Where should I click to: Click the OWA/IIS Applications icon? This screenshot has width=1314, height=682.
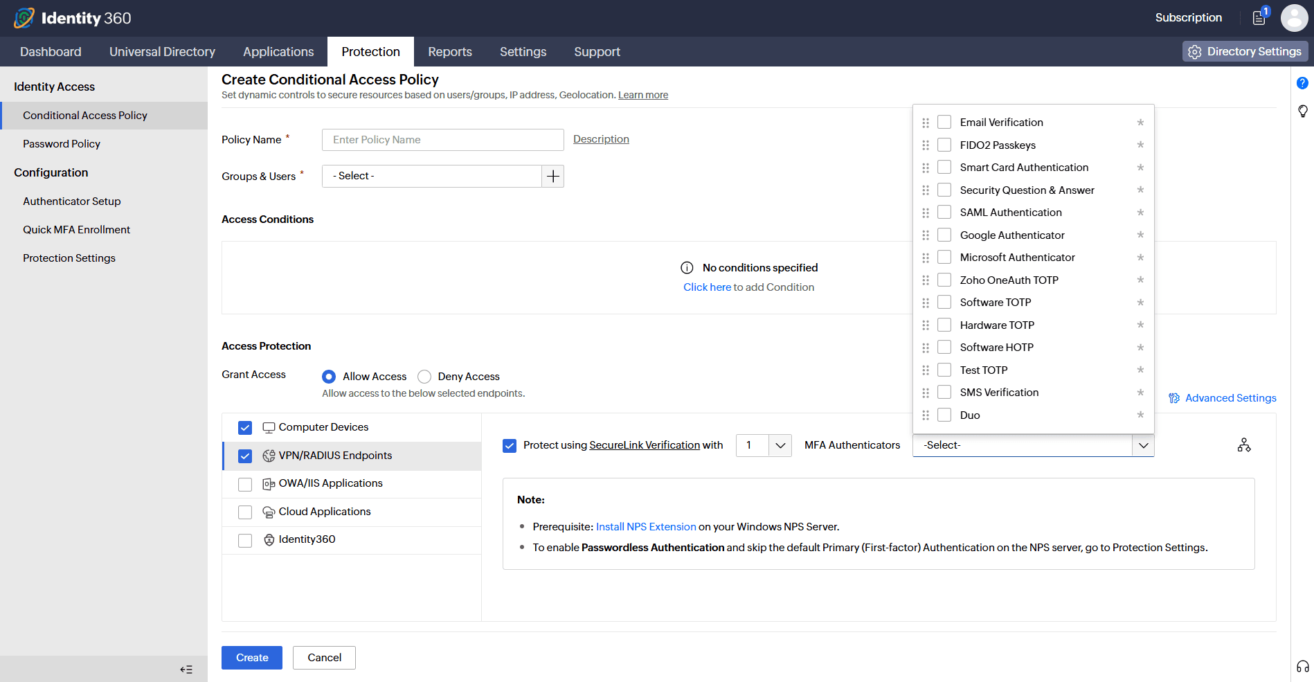[269, 484]
